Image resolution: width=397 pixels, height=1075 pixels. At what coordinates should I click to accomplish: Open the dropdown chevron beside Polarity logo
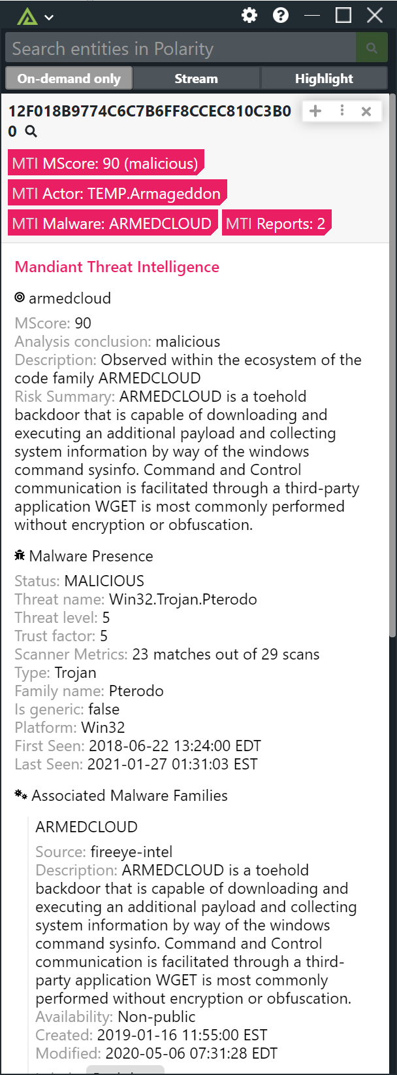48,18
